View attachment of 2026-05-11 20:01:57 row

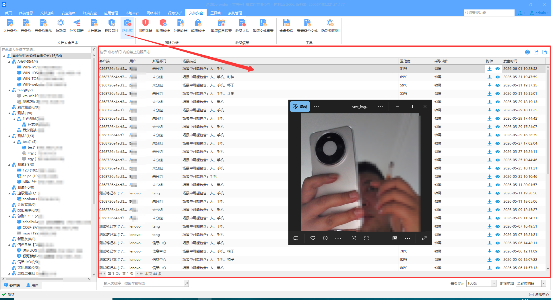pyautogui.click(x=498, y=185)
